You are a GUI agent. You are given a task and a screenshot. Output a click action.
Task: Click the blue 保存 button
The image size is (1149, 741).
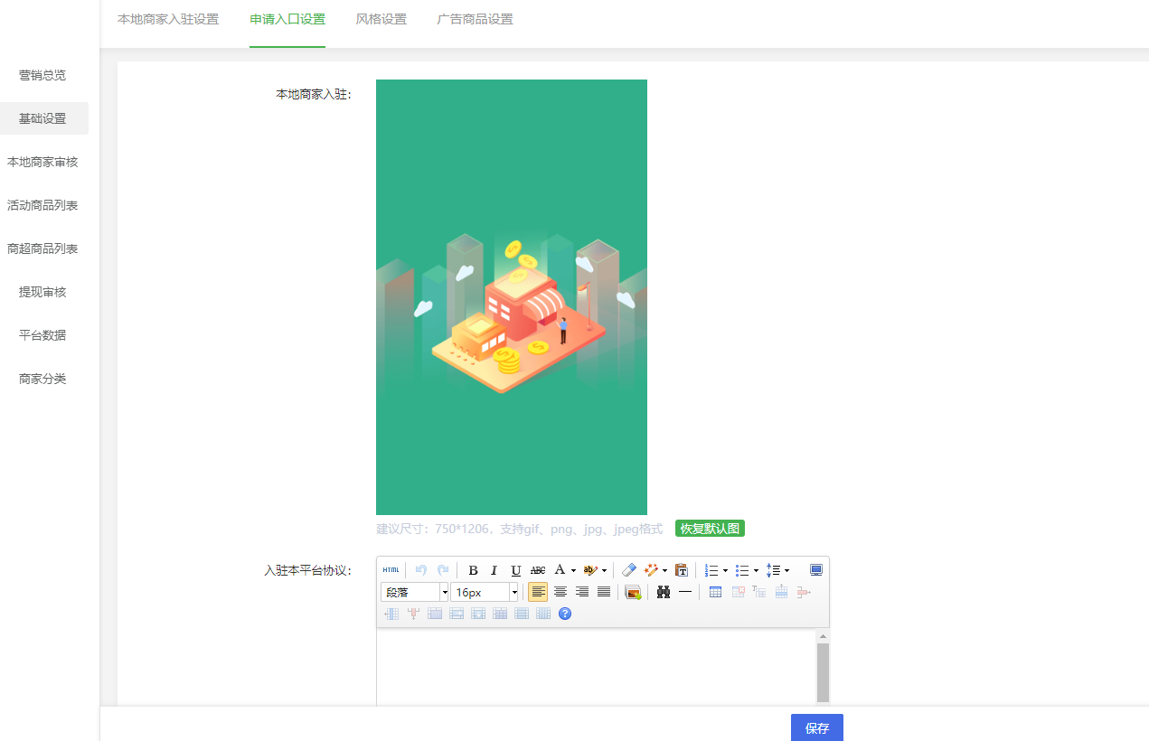click(816, 727)
